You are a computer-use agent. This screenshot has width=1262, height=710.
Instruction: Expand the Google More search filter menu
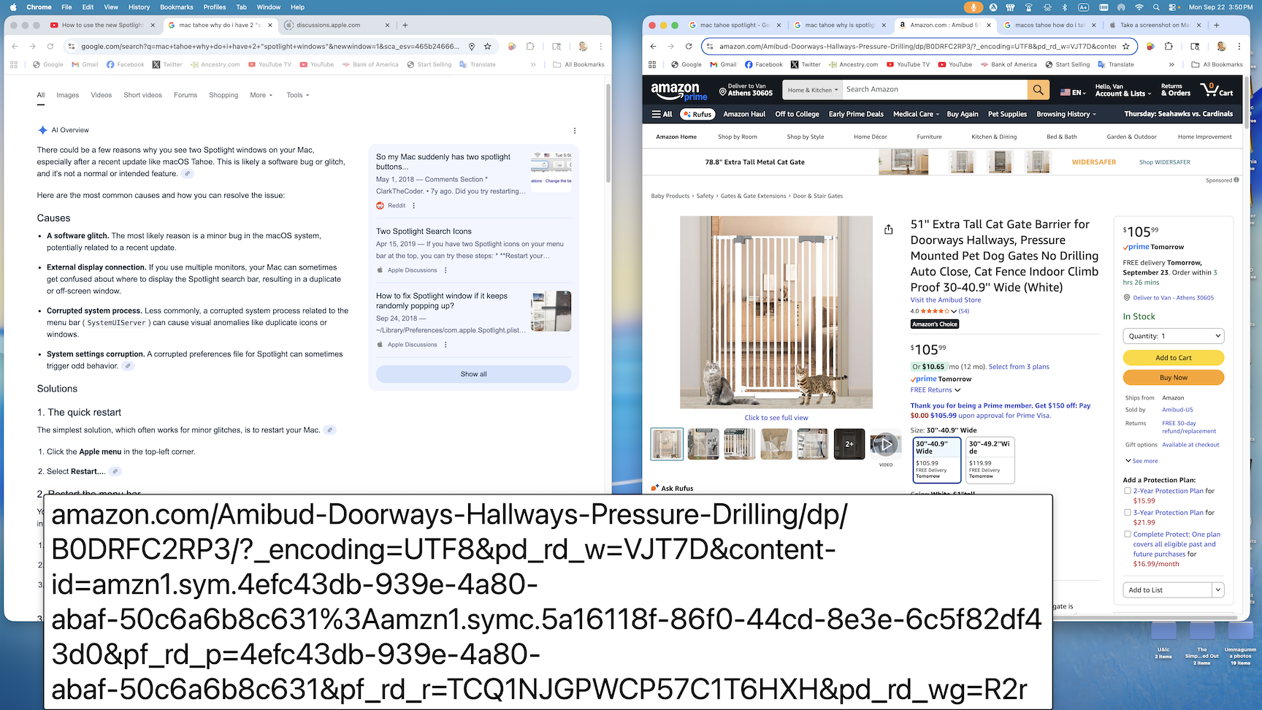pyautogui.click(x=261, y=95)
